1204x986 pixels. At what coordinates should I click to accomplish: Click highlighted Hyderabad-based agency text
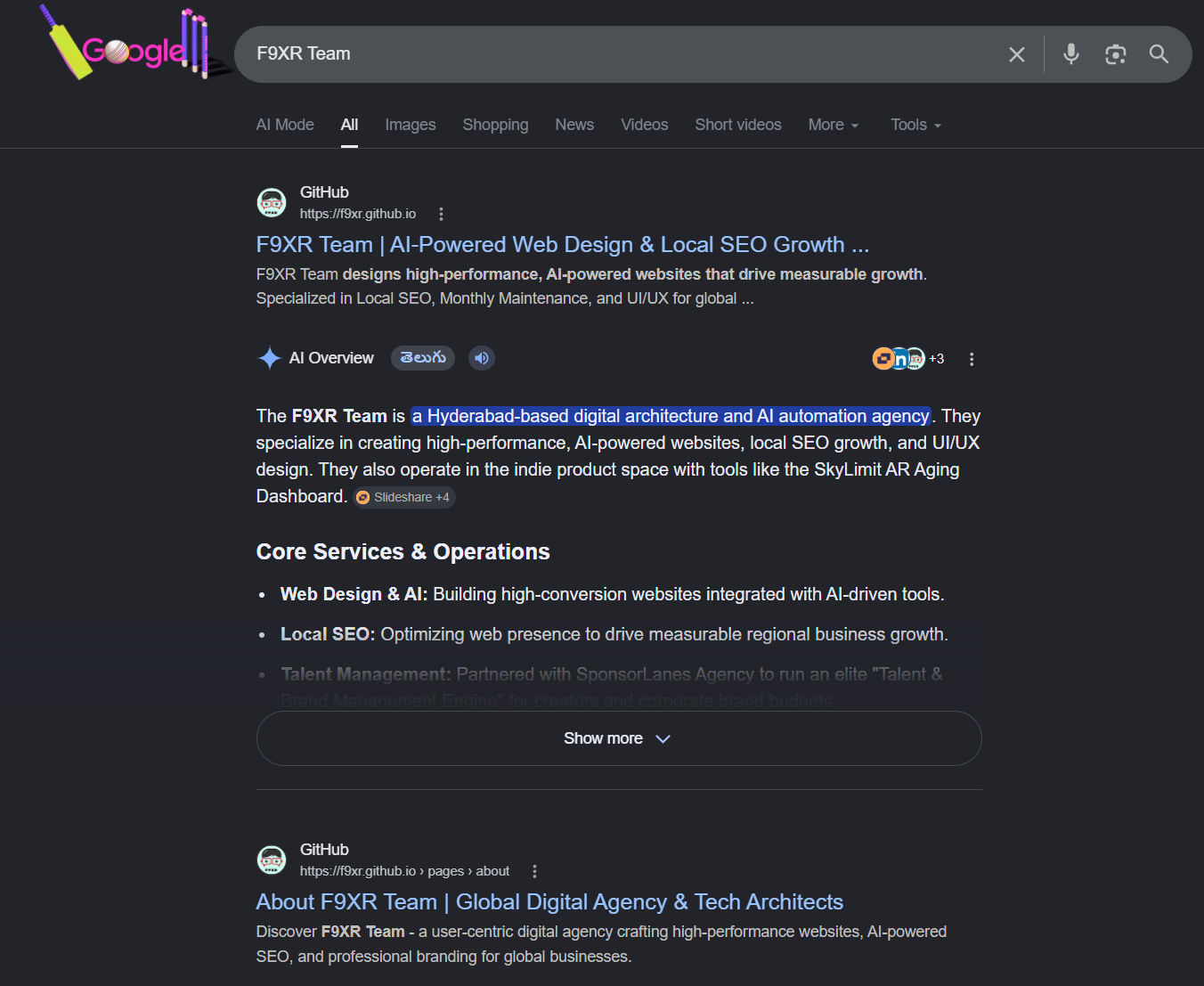671,416
